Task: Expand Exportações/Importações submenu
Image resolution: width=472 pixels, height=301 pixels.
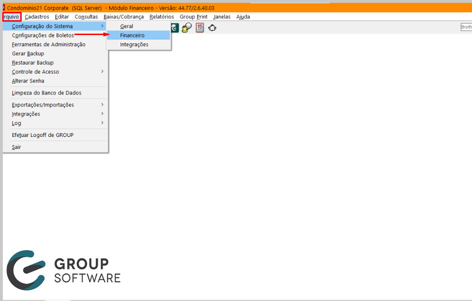Action: (x=55, y=105)
